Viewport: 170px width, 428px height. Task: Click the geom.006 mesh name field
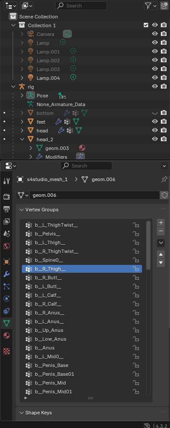pos(94,195)
